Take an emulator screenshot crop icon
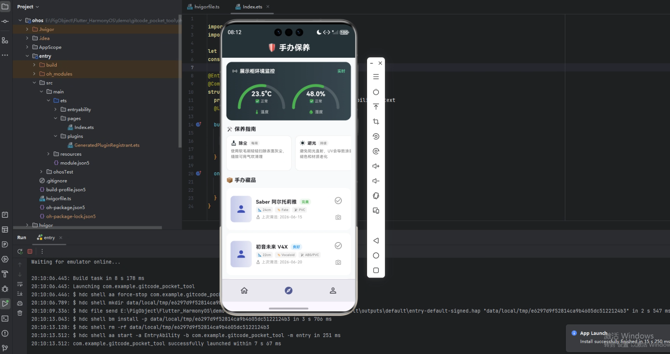Screen dimensions: 670x354 coord(376,121)
